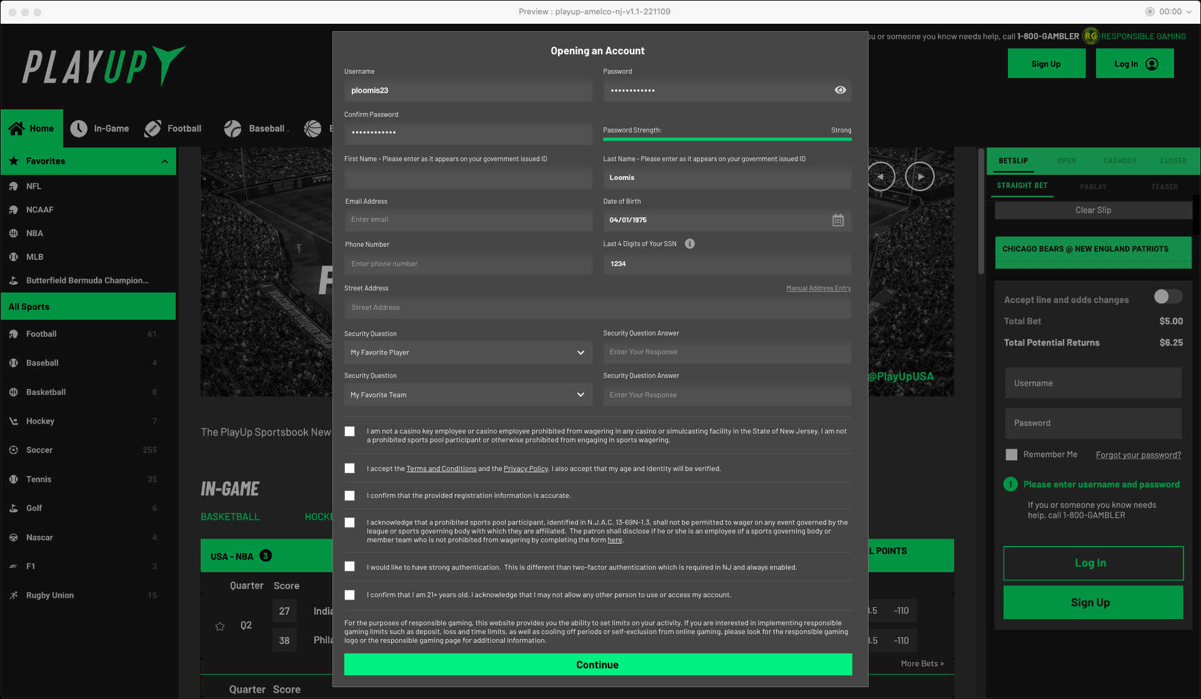Select the TEASER tab
Viewport: 1201px width, 699px height.
click(x=1164, y=187)
